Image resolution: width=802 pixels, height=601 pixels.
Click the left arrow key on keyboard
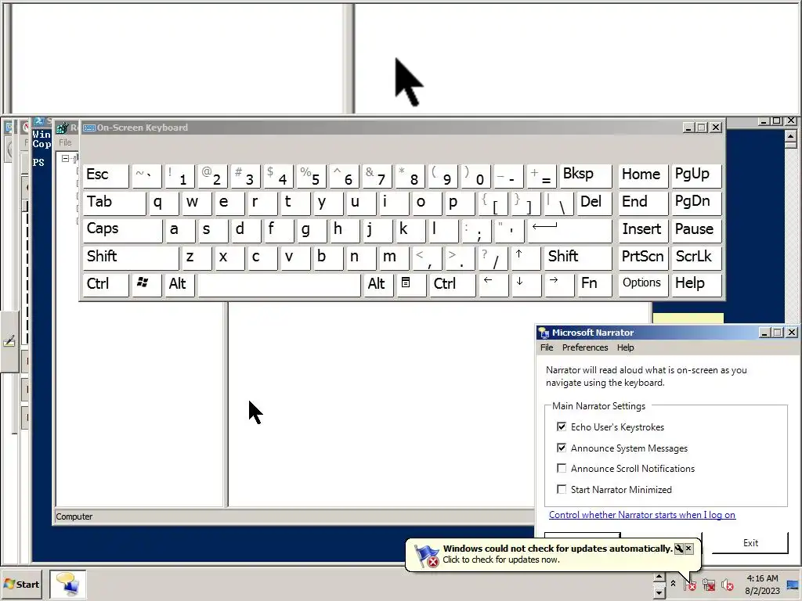click(493, 284)
